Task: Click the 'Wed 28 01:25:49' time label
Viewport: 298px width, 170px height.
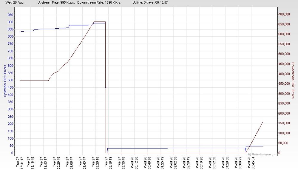Action: tap(160, 163)
